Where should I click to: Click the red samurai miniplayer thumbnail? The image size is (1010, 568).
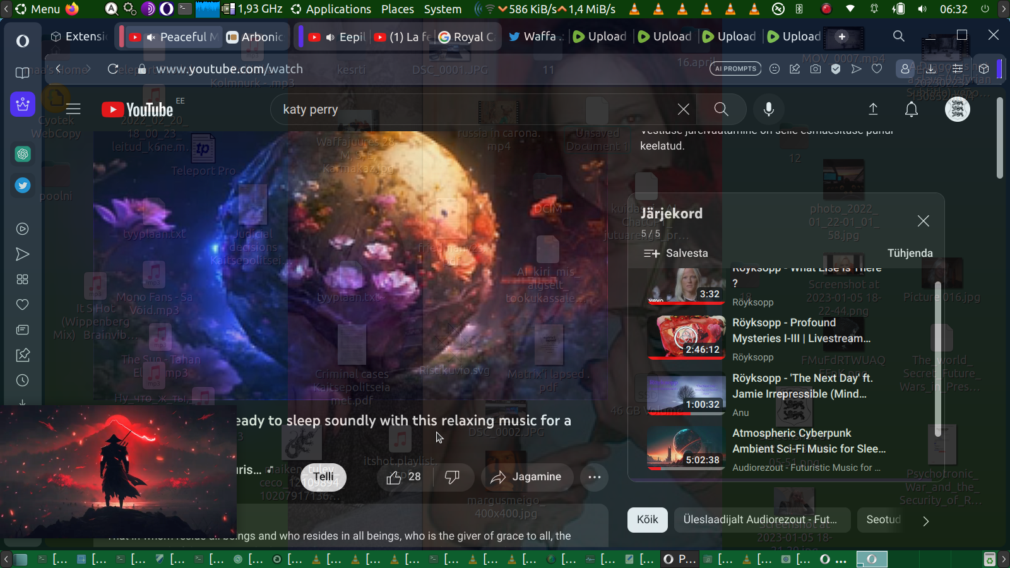119,471
